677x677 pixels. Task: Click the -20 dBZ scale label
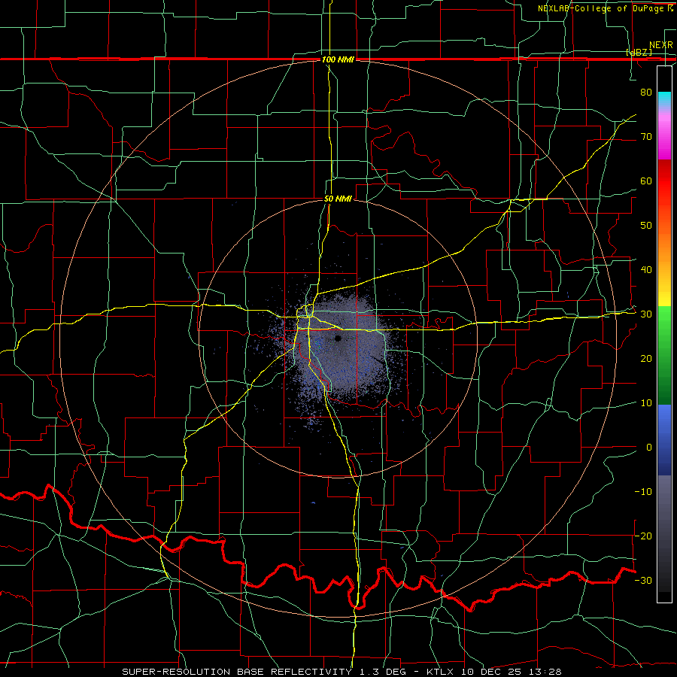643,536
